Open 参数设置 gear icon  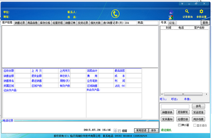(x=201, y=12)
